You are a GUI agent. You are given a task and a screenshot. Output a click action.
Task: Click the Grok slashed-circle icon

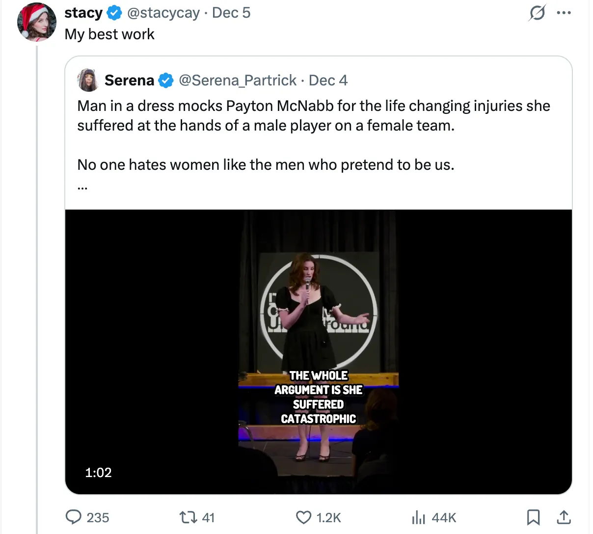pos(537,13)
